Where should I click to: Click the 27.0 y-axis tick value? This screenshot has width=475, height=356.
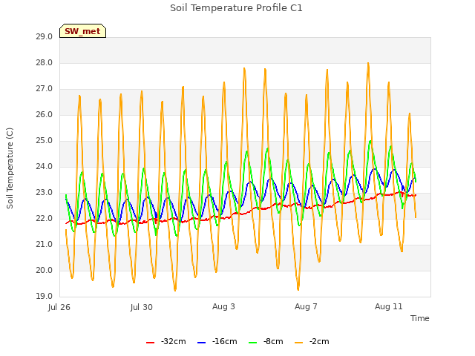click(x=45, y=89)
